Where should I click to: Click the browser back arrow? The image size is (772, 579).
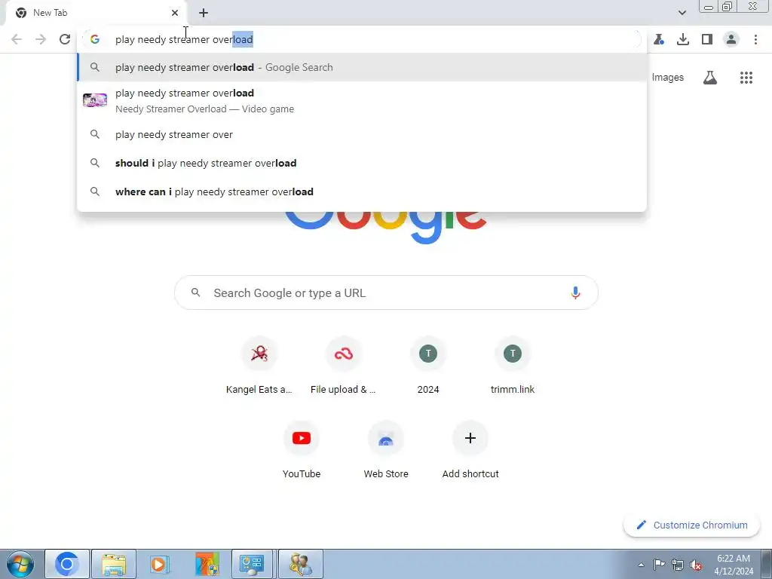(x=17, y=39)
